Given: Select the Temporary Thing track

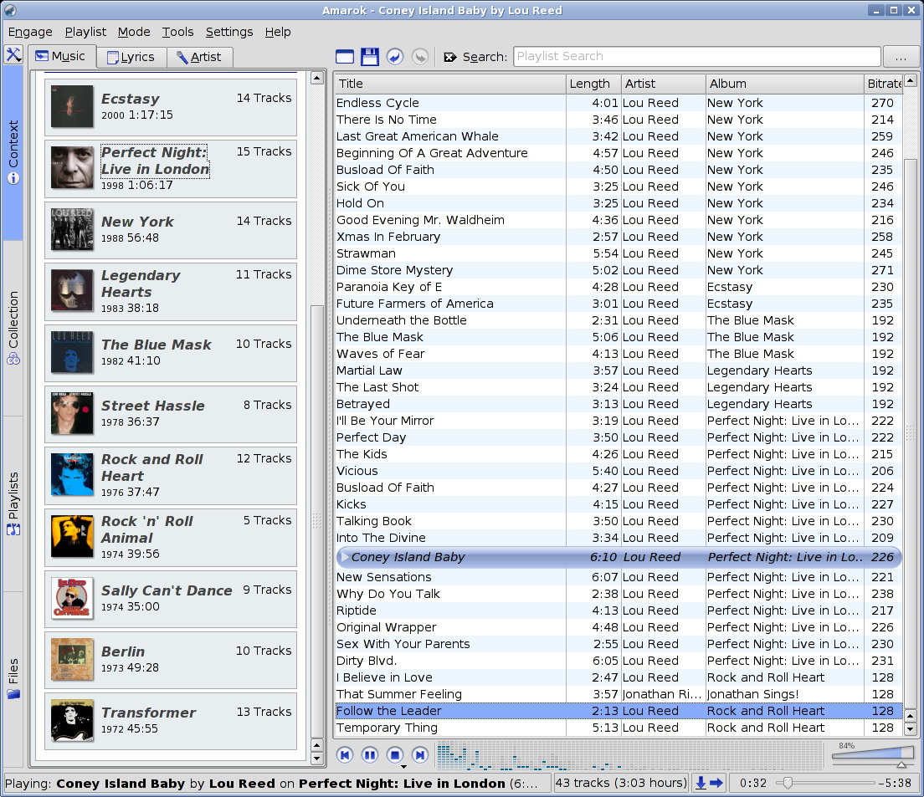Looking at the screenshot, I should click(619, 728).
